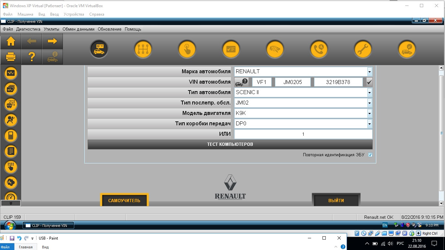Click ТЕСТ КОМПЬЮТЕРОВ button

point(230,144)
